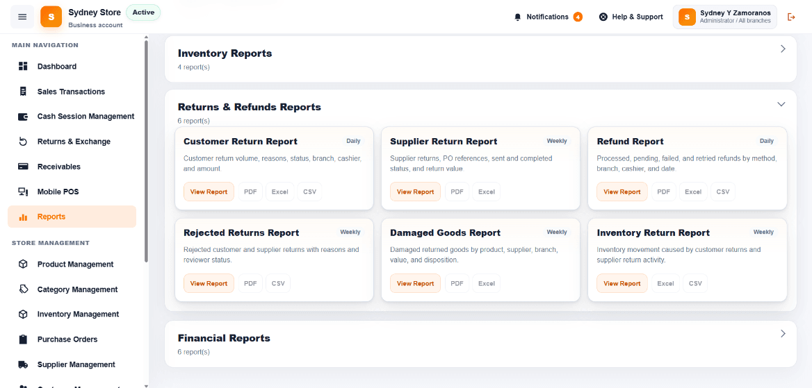This screenshot has height=388, width=812.
Task: Download Supplier Return Report PDF
Action: coord(457,192)
